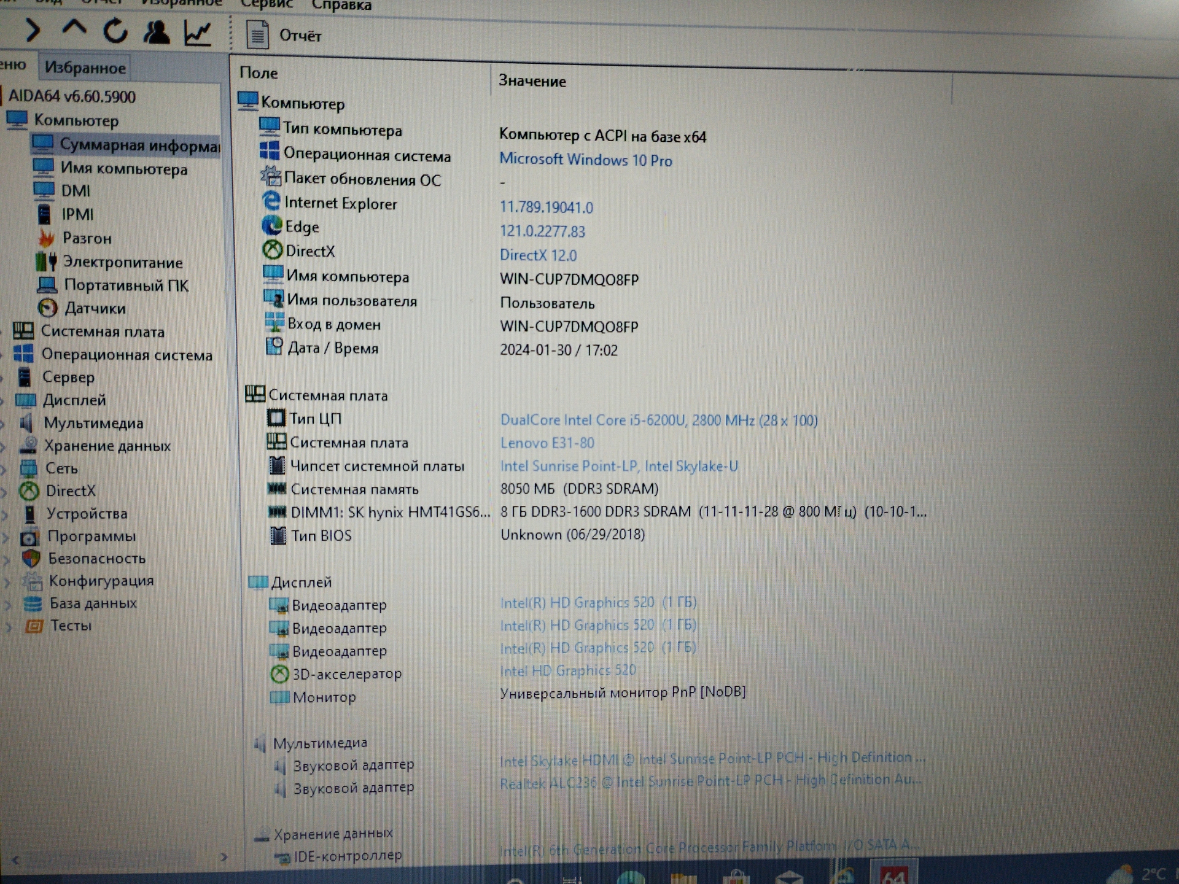
Task: Click the Программы tree icon
Action: tap(29, 537)
